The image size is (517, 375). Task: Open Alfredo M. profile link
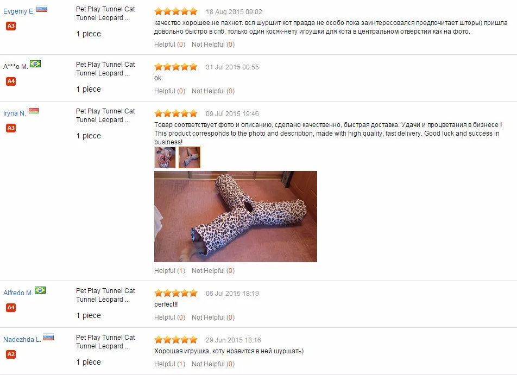click(x=18, y=293)
